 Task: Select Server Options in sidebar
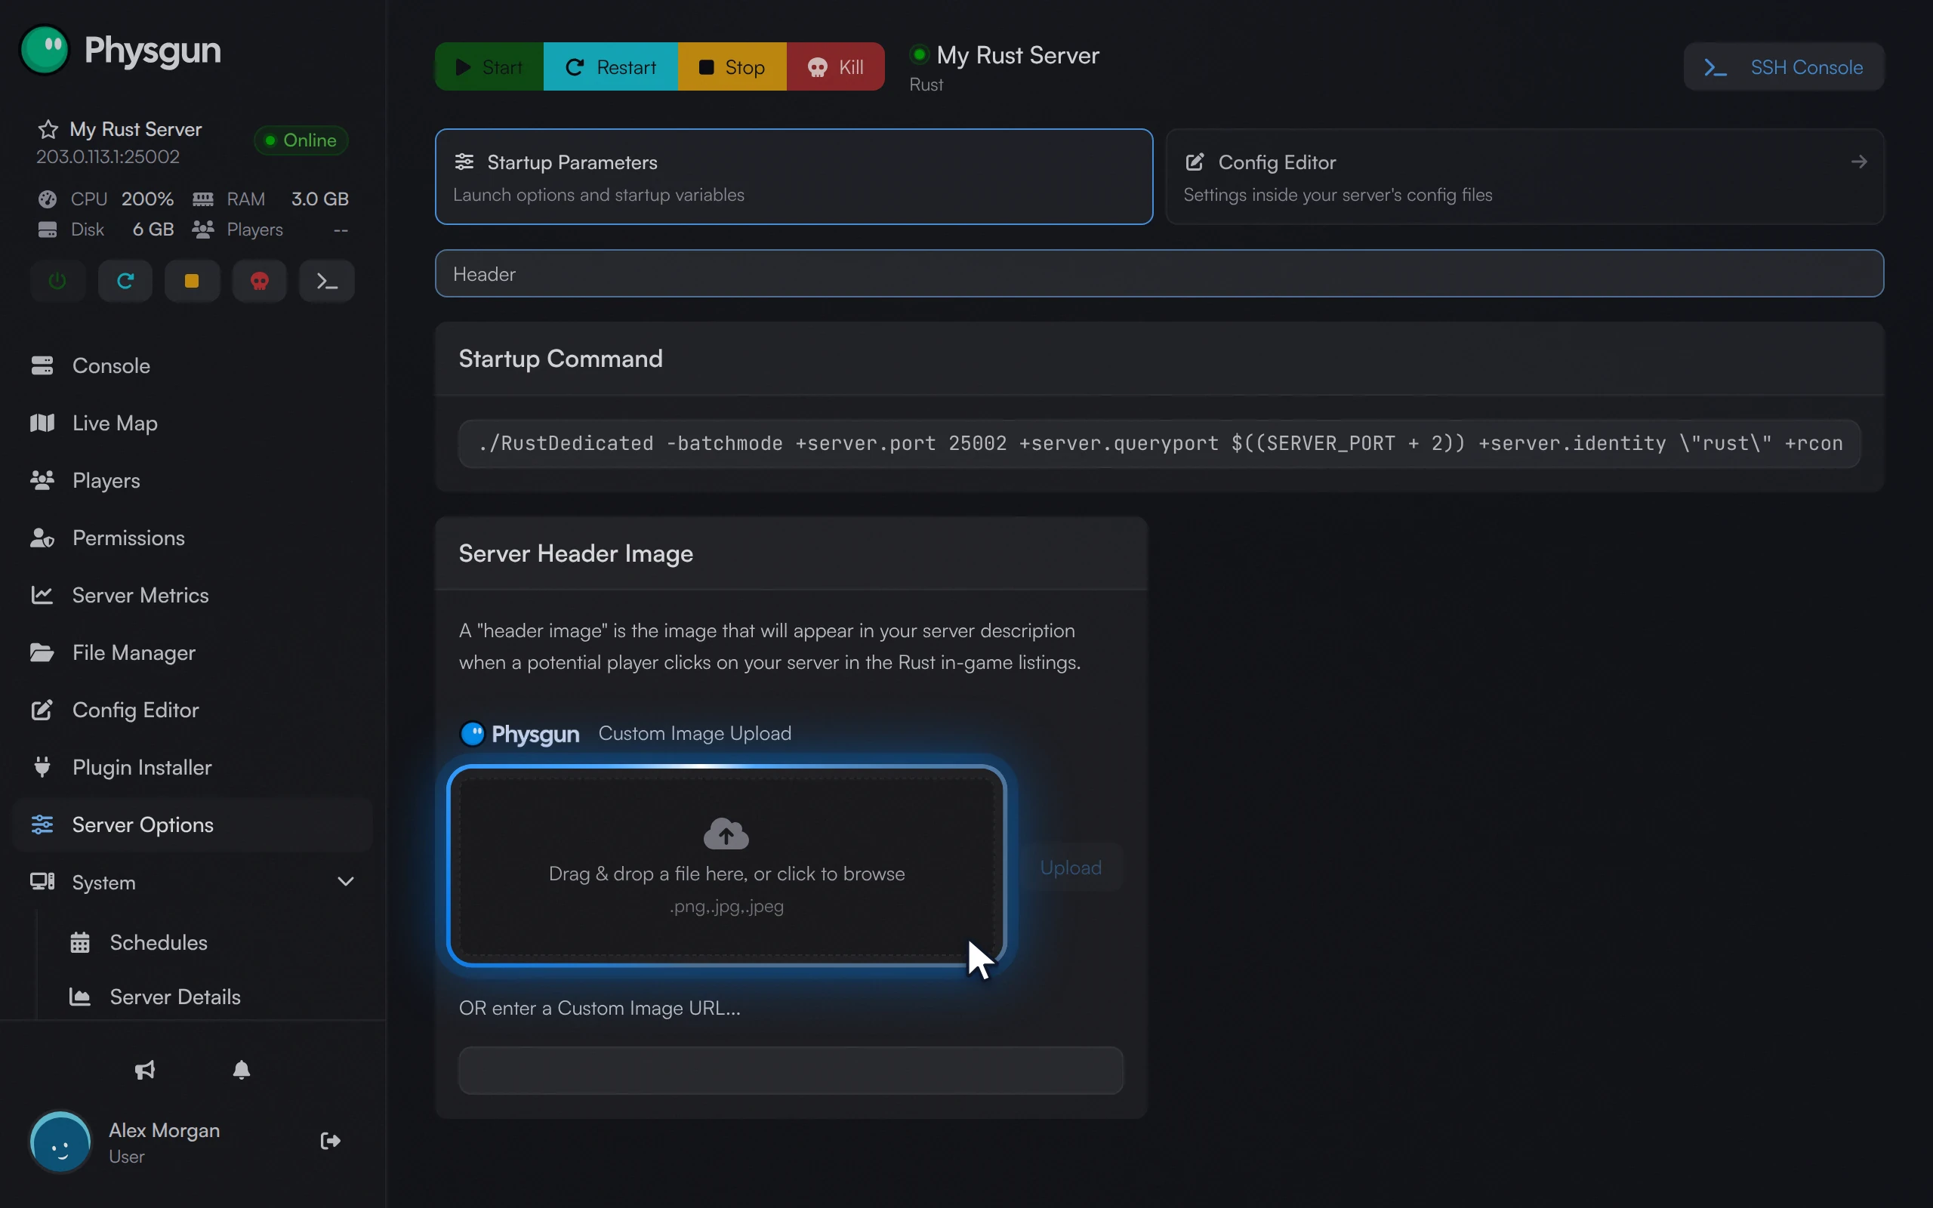[193, 824]
